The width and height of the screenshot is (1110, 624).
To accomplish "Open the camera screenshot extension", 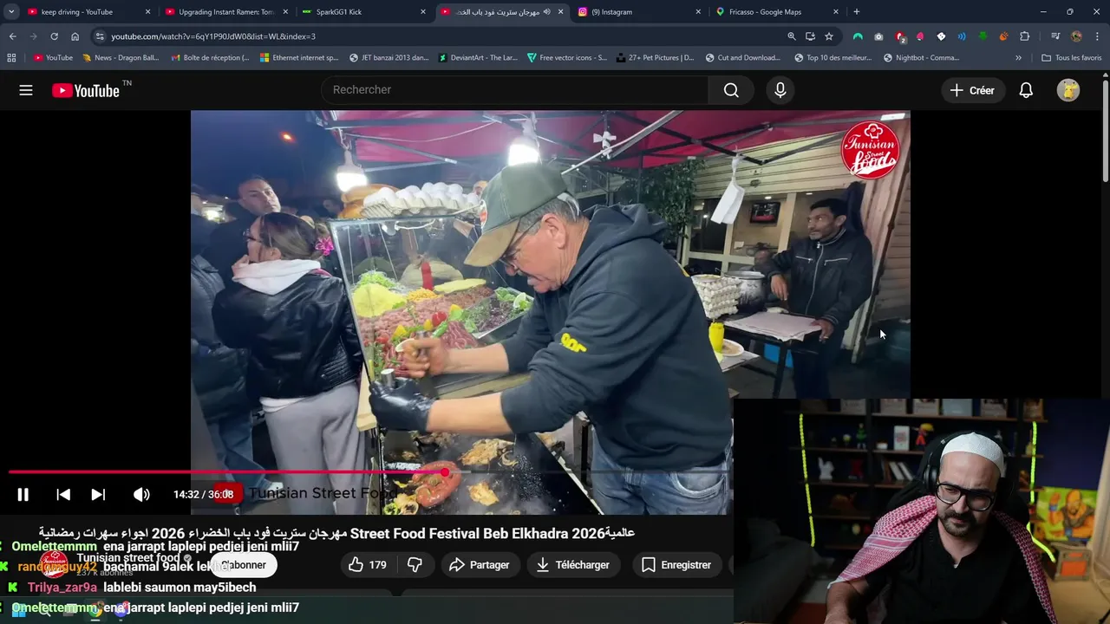I will pyautogui.click(x=878, y=36).
